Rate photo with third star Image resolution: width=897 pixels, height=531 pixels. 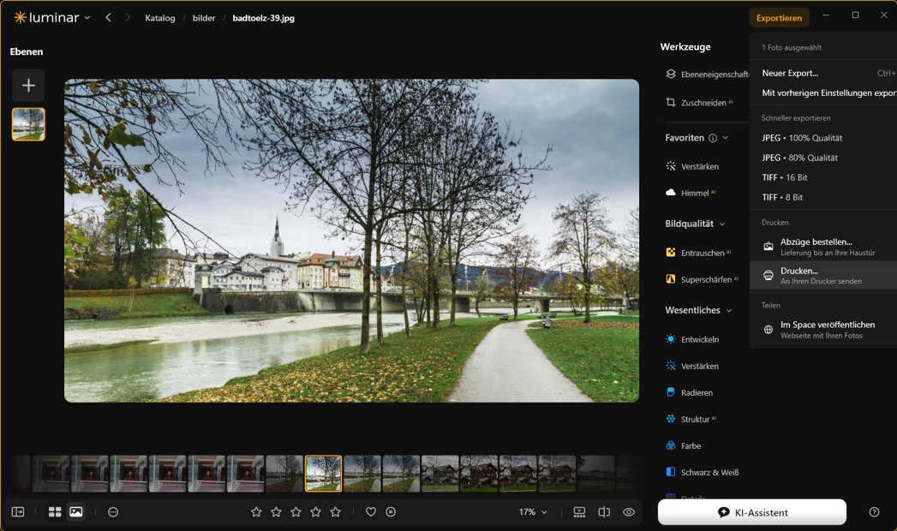pyautogui.click(x=296, y=512)
